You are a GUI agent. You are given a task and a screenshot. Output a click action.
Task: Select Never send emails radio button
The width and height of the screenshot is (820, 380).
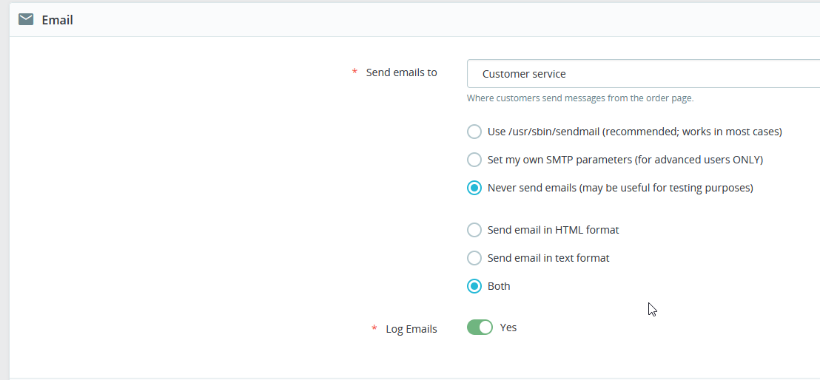pyautogui.click(x=474, y=188)
